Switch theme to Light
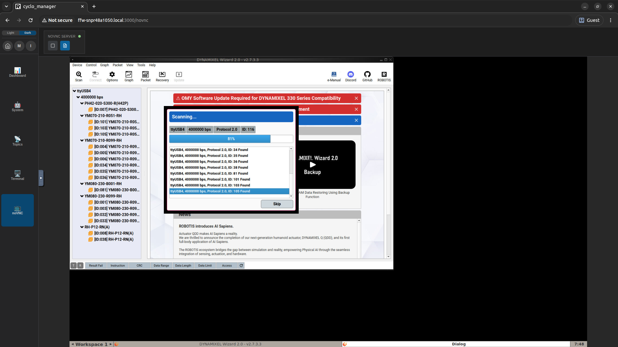Screen dimensions: 618x347 pyautogui.click(x=11, y=33)
